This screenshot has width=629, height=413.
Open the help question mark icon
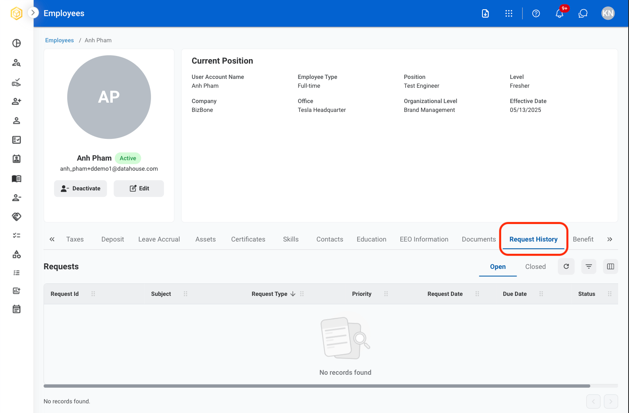[x=536, y=13]
